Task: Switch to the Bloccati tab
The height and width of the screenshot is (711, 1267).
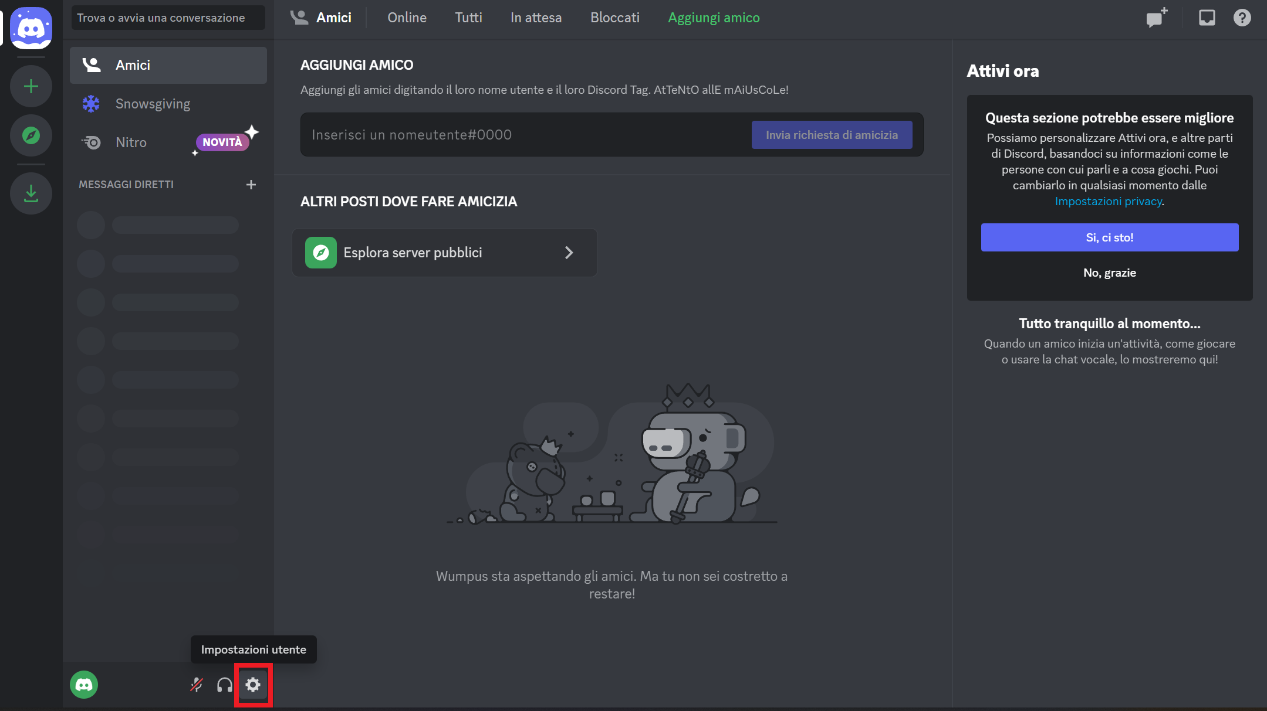Action: pyautogui.click(x=614, y=18)
